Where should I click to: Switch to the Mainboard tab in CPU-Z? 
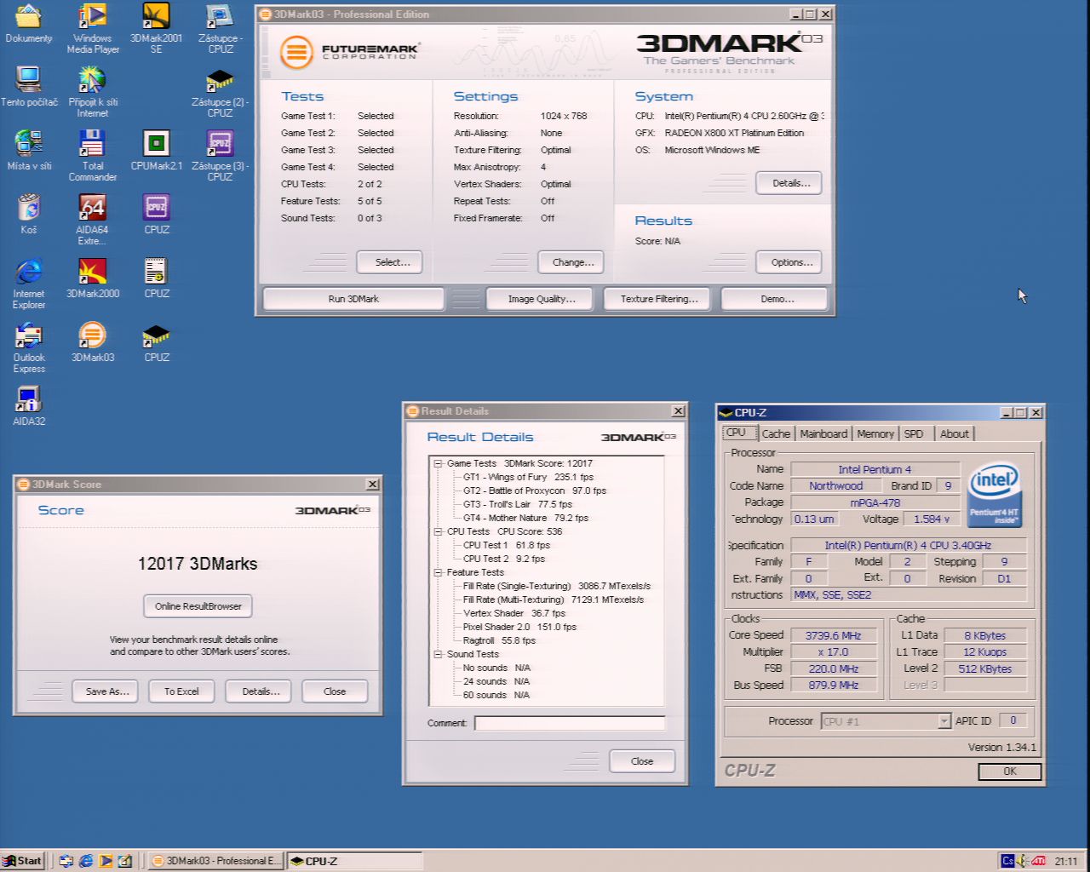(x=823, y=433)
